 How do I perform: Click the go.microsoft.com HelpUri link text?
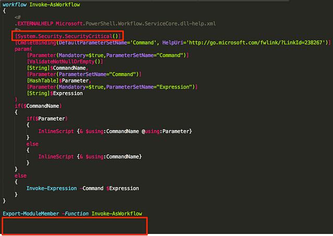(x=255, y=43)
